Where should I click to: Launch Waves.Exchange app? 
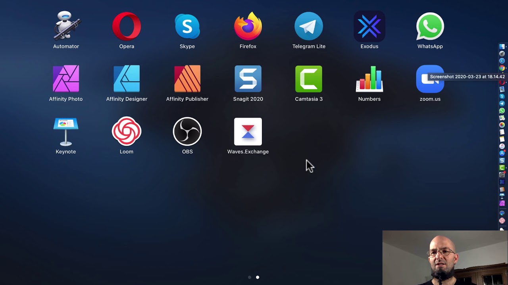coord(248,131)
